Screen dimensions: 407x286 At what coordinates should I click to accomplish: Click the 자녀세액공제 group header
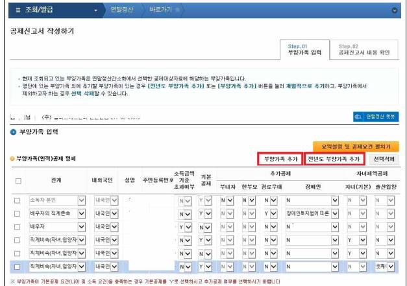[372, 174]
